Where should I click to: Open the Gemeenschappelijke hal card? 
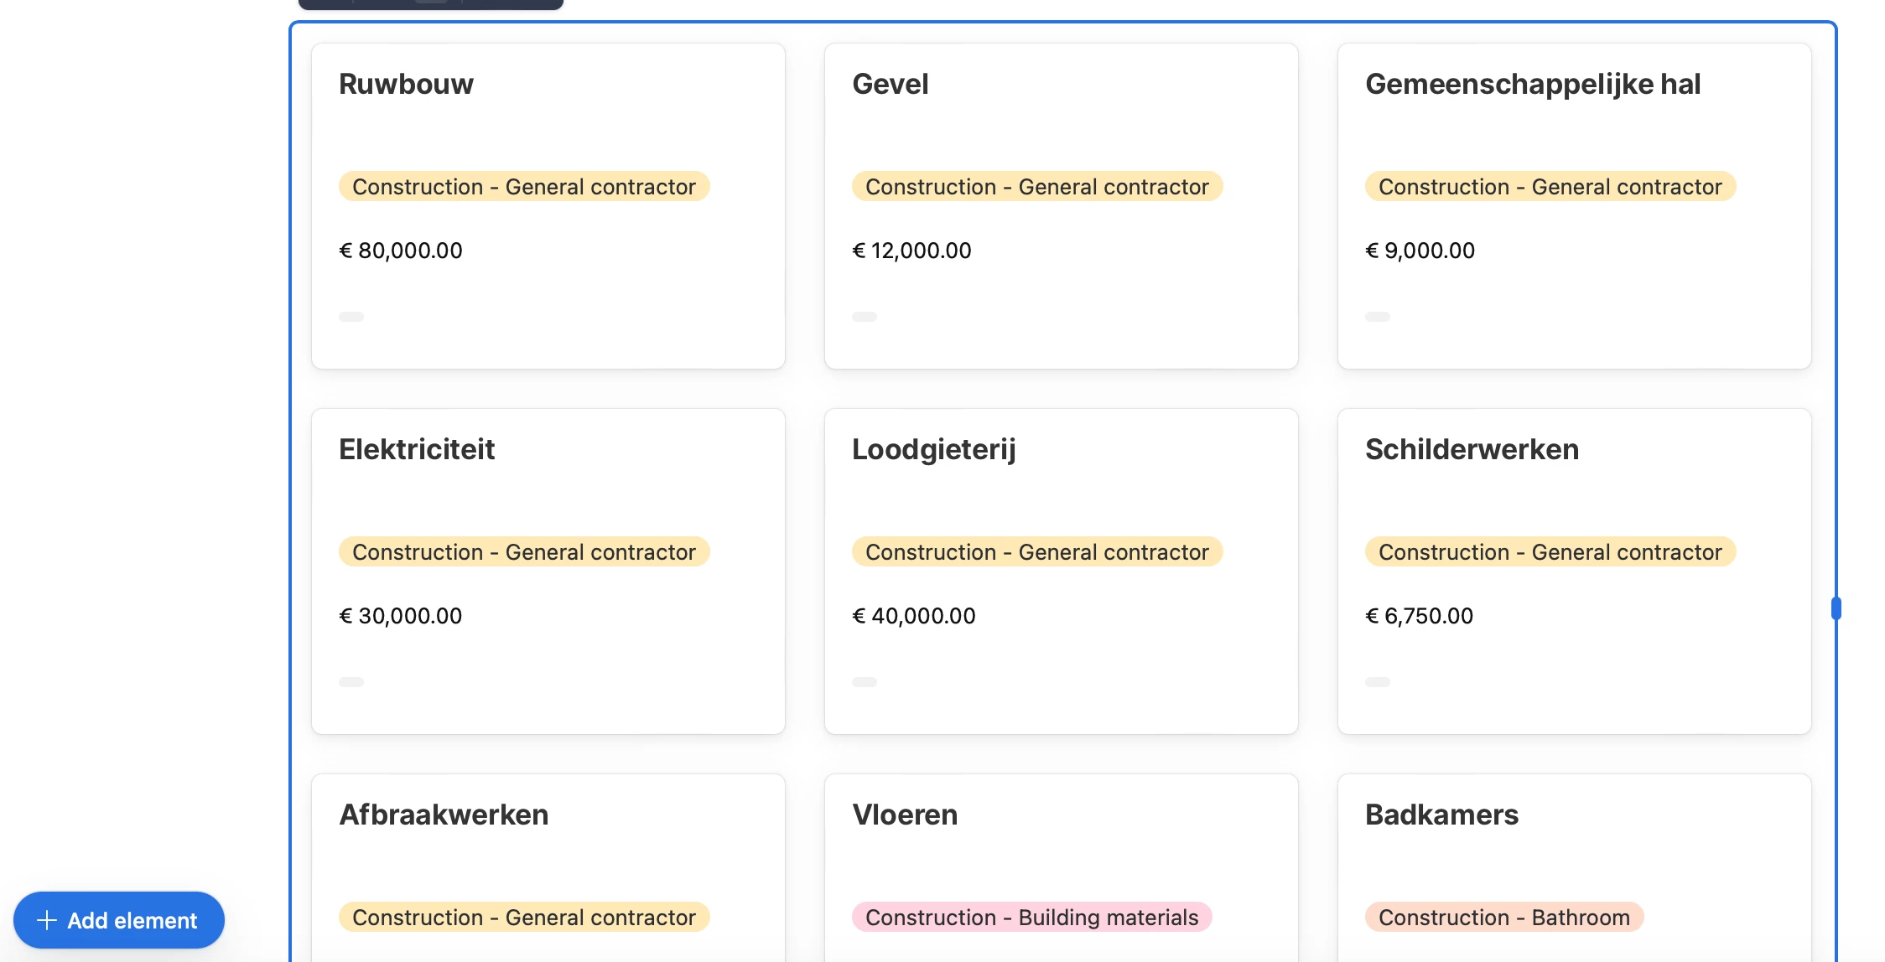[x=1532, y=84]
